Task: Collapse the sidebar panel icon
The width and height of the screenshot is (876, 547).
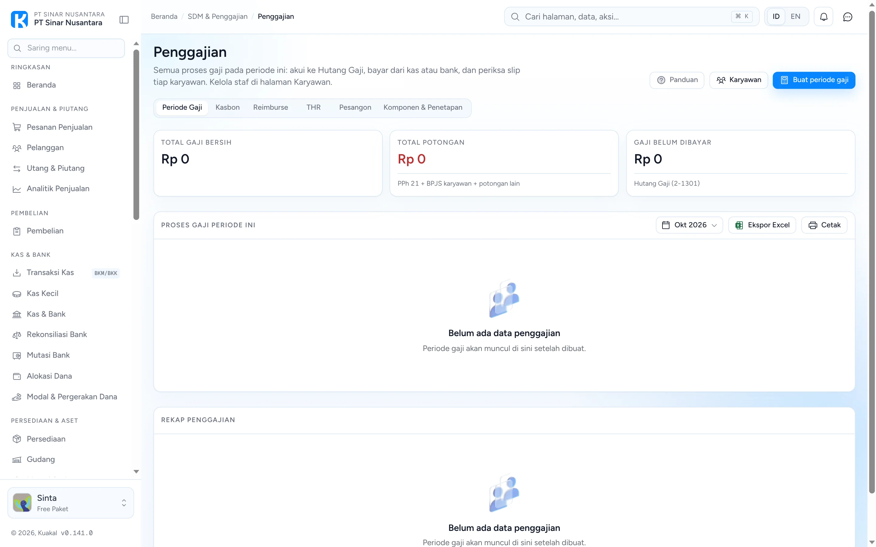Action: click(x=124, y=19)
